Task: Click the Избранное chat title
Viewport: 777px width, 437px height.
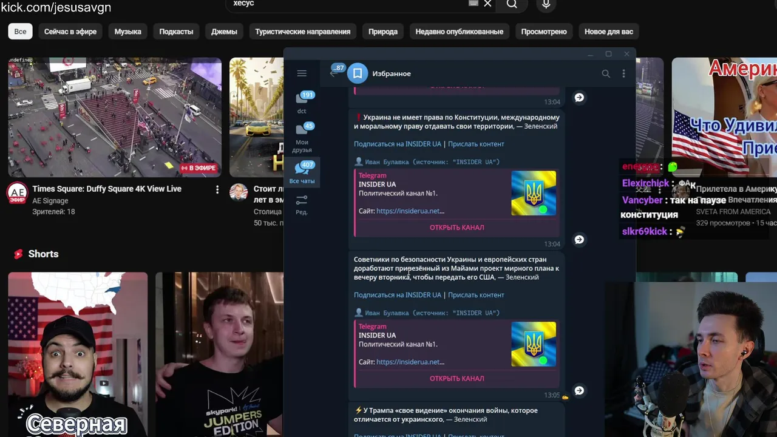Action: point(392,73)
